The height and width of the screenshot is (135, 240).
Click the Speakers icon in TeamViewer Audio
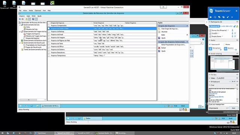226,48
